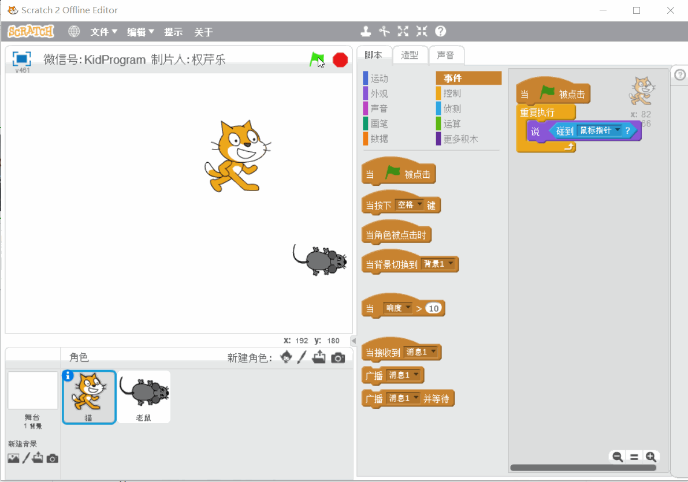The image size is (688, 482).
Task: Open the 响度 sensor dropdown
Action: 397,308
